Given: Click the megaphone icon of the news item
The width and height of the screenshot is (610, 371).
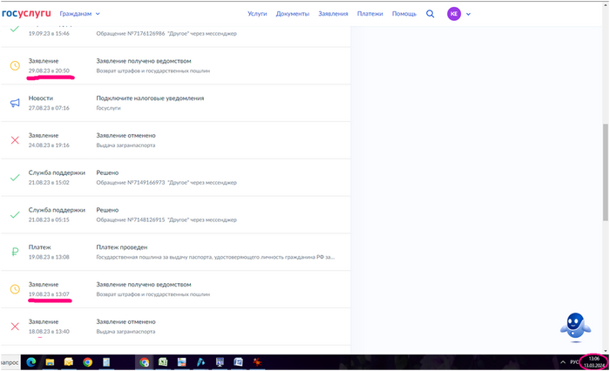Looking at the screenshot, I should [15, 103].
